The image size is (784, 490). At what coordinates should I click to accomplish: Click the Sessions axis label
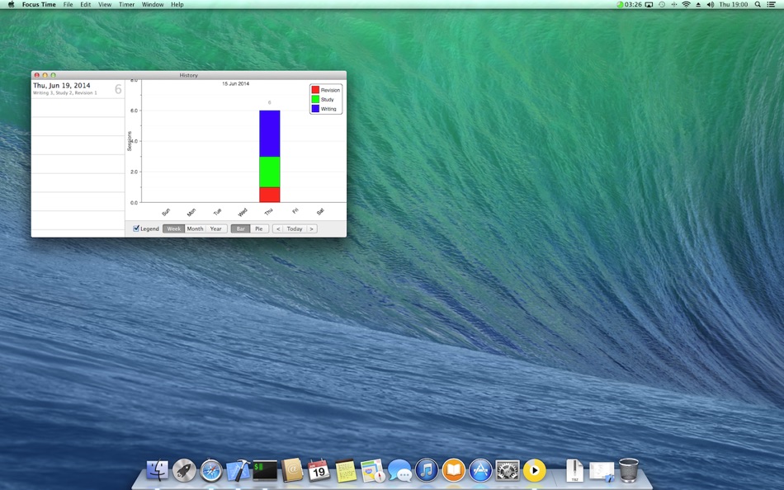pyautogui.click(x=129, y=141)
